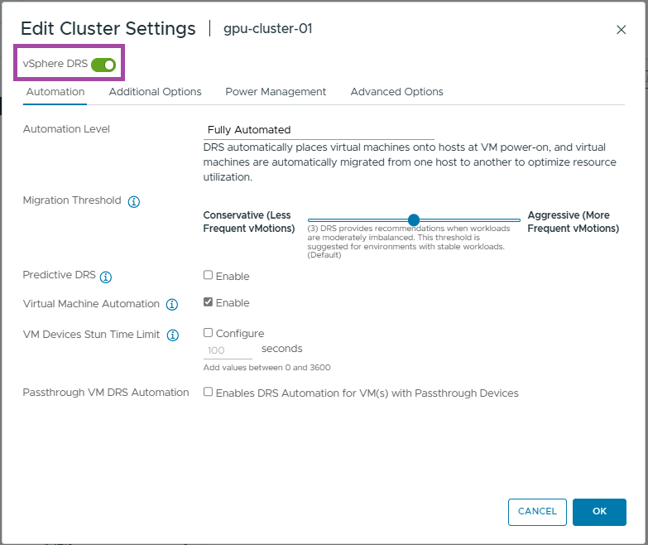
Task: Check the Configure stun time checkbox
Action: [x=209, y=333]
